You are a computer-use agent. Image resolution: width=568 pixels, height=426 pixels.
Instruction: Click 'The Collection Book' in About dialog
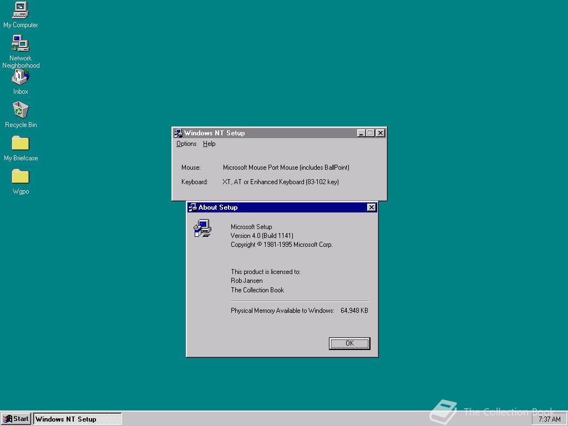tap(257, 290)
